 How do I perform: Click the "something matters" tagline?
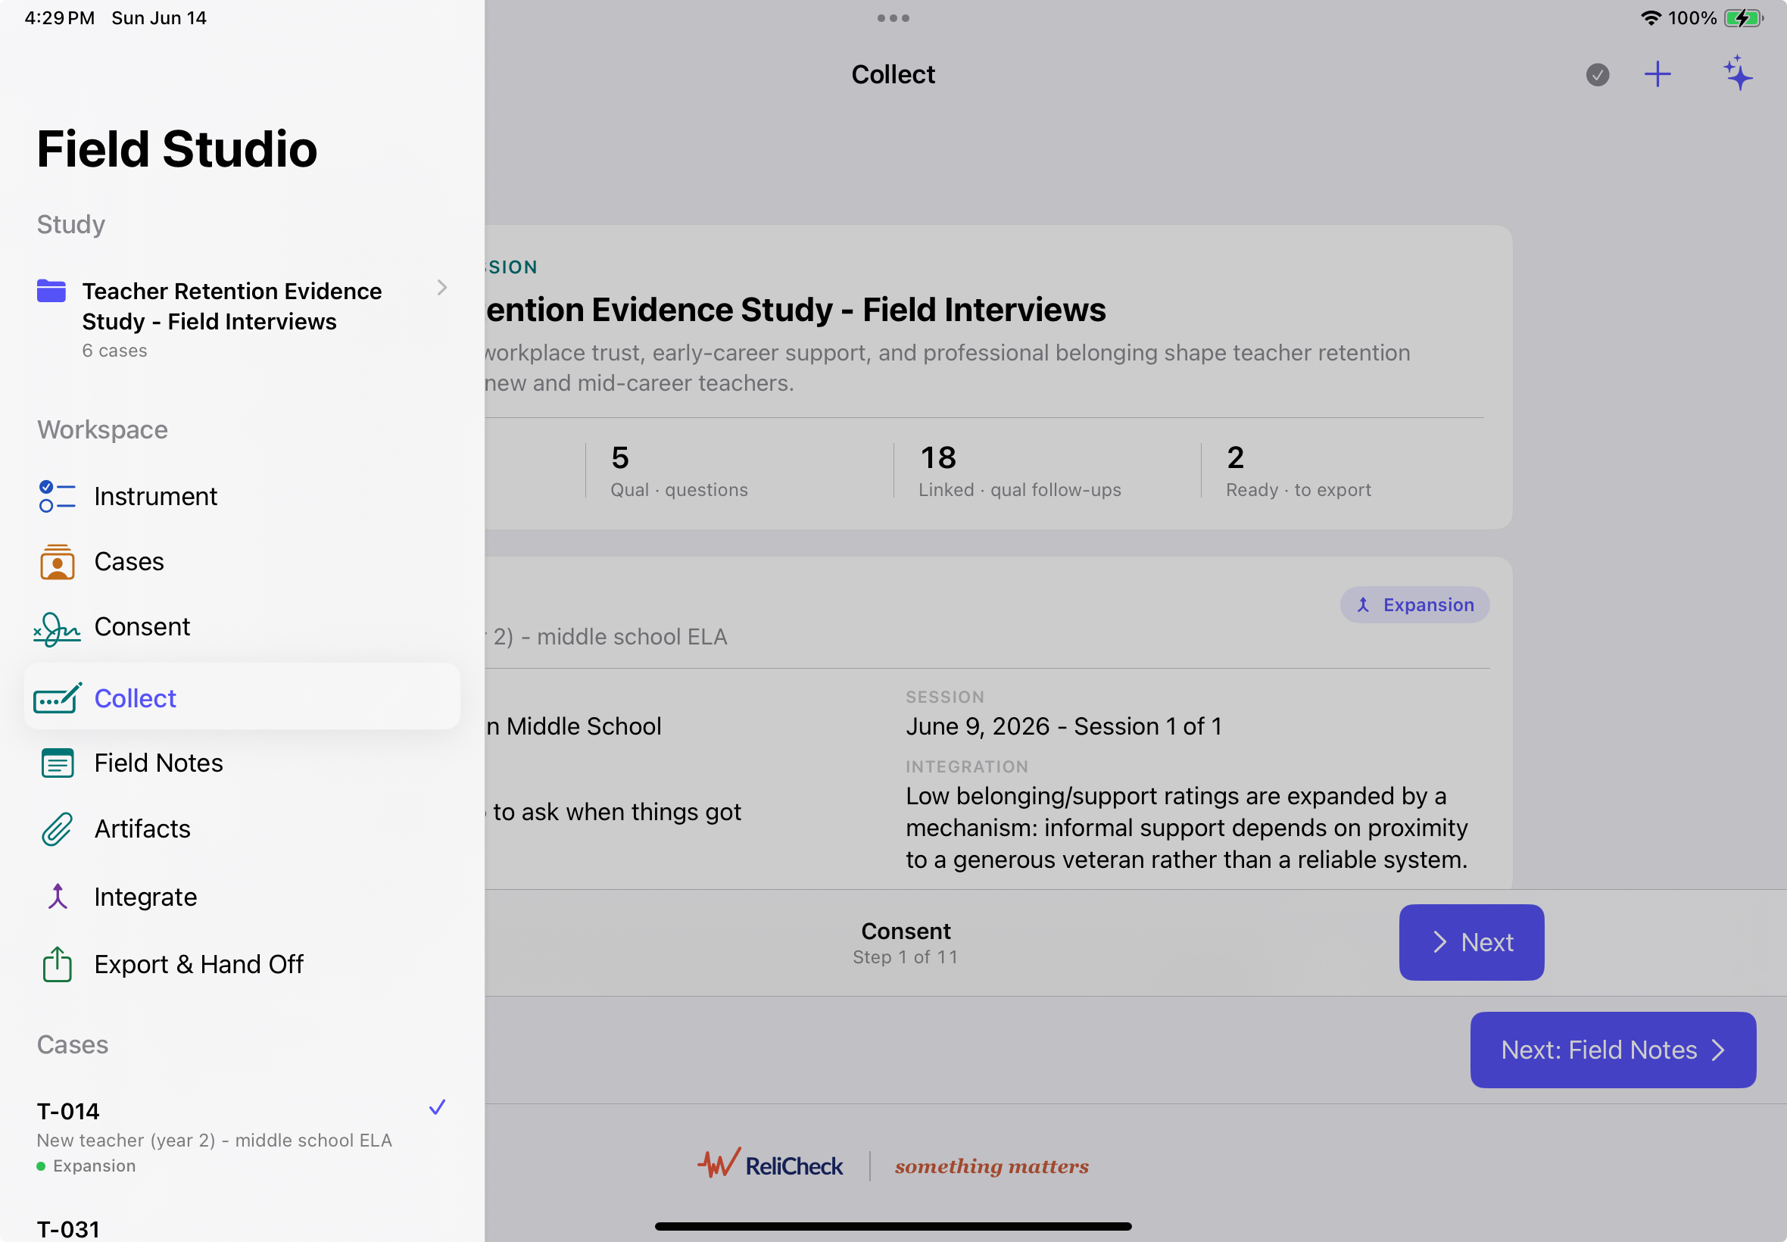[991, 1166]
